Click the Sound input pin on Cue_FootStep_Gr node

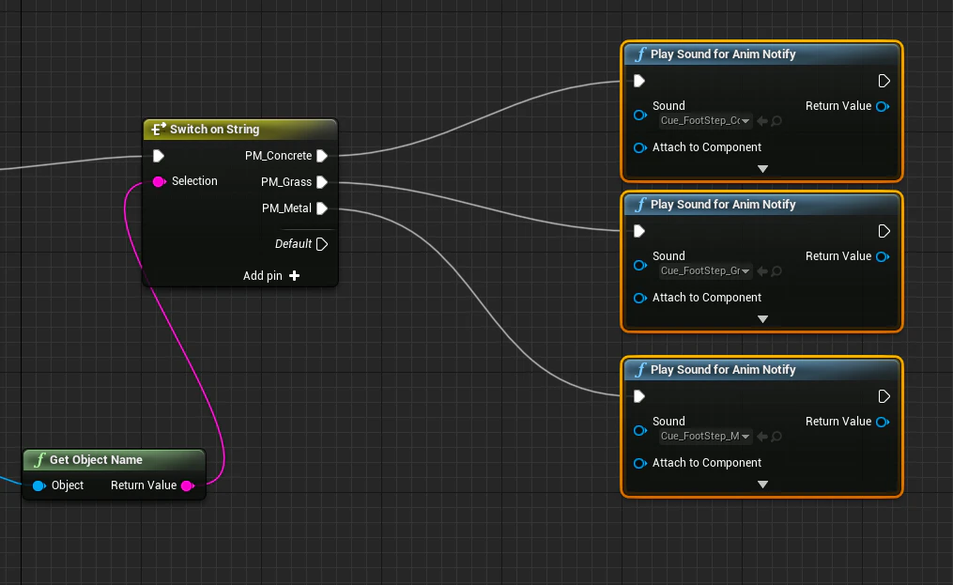click(640, 265)
